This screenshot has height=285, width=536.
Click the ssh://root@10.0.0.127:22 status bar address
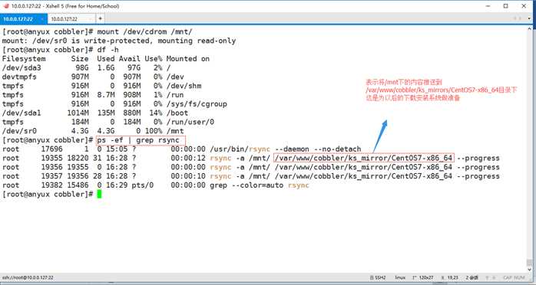28,278
